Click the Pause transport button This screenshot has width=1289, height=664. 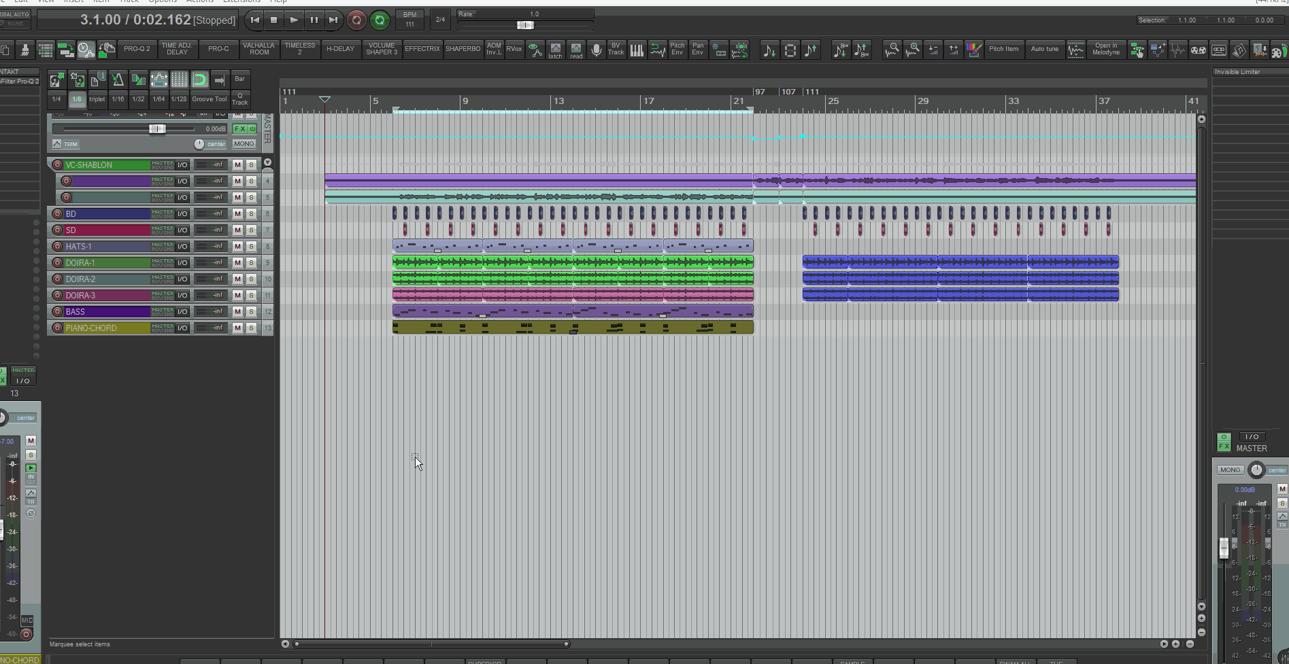coord(314,20)
